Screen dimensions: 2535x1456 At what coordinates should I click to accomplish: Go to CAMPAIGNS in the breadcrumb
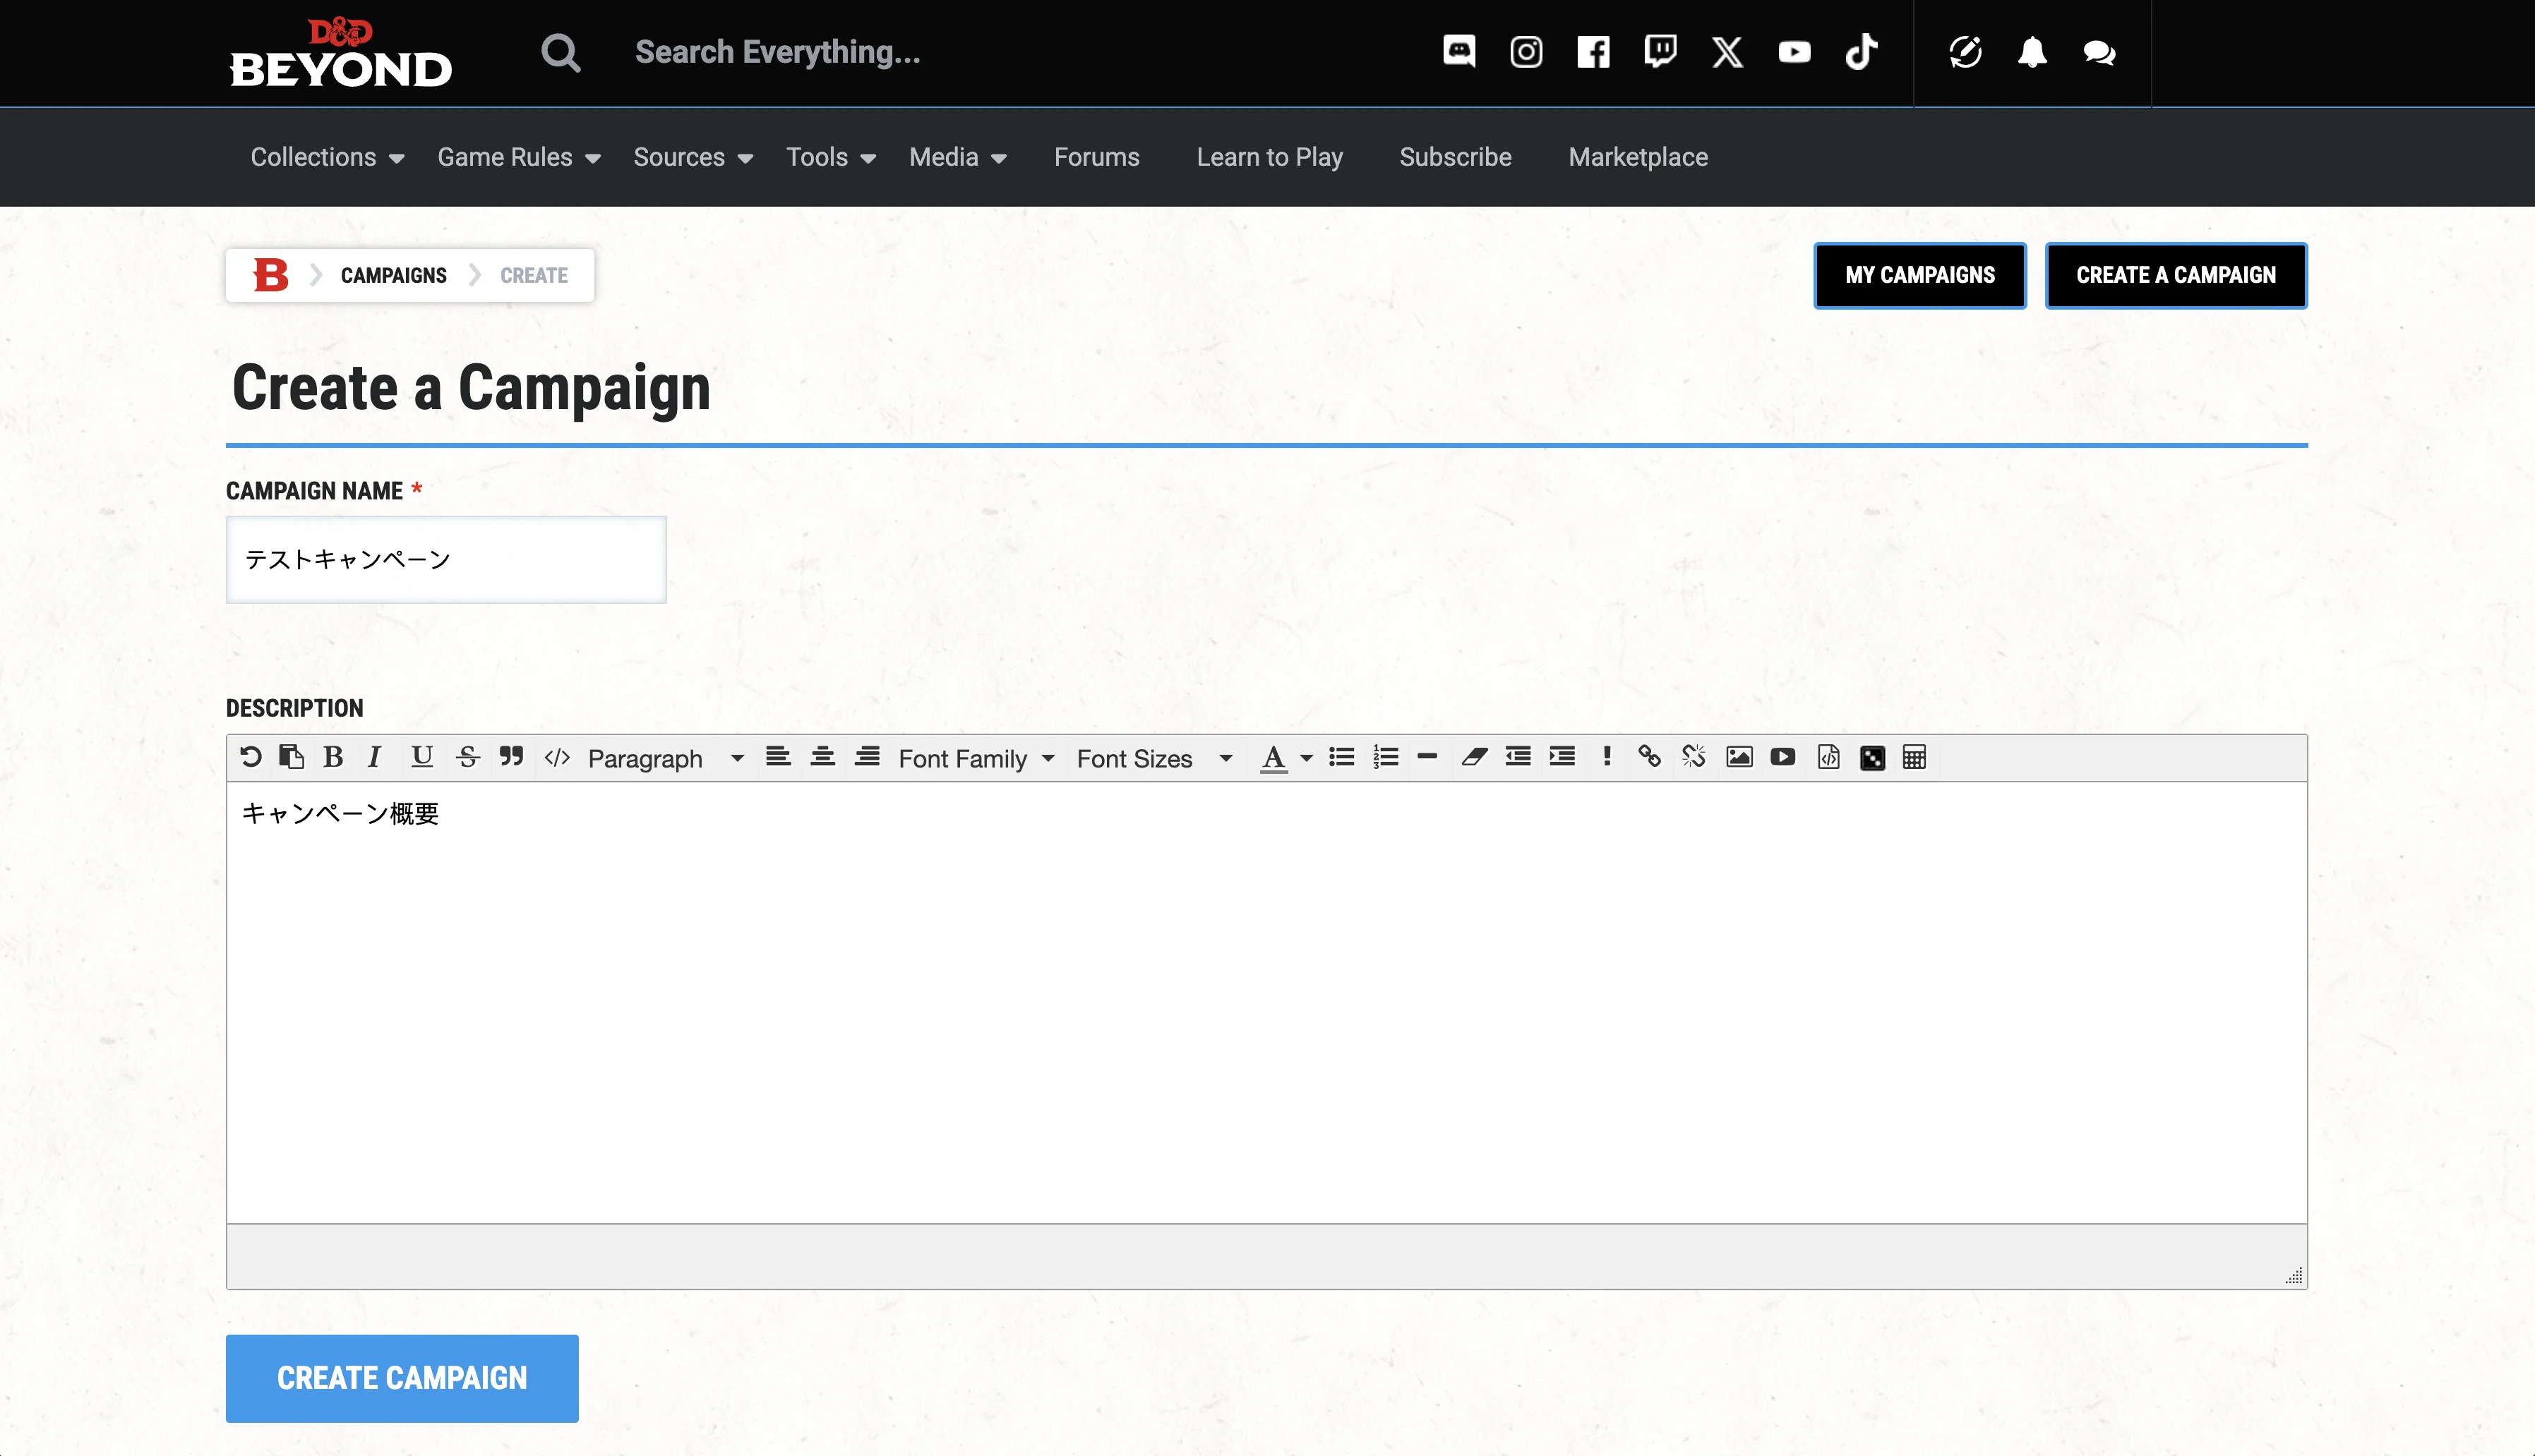point(393,275)
